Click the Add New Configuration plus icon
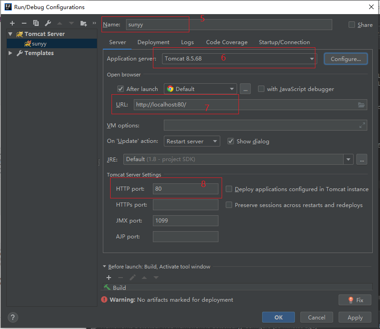Viewport: 380px width, 329px height. [x=12, y=23]
